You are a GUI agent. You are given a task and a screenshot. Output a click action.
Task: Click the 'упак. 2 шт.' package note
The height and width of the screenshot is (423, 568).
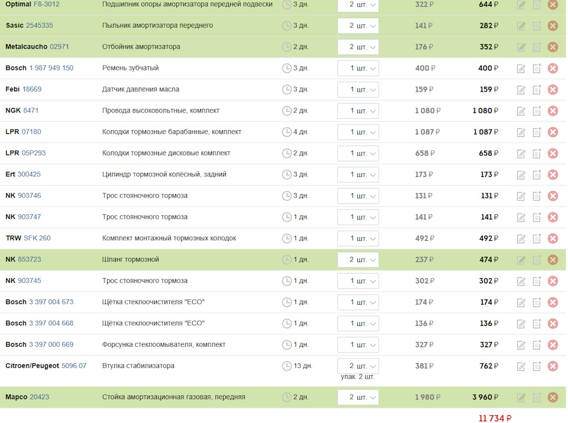click(x=358, y=377)
